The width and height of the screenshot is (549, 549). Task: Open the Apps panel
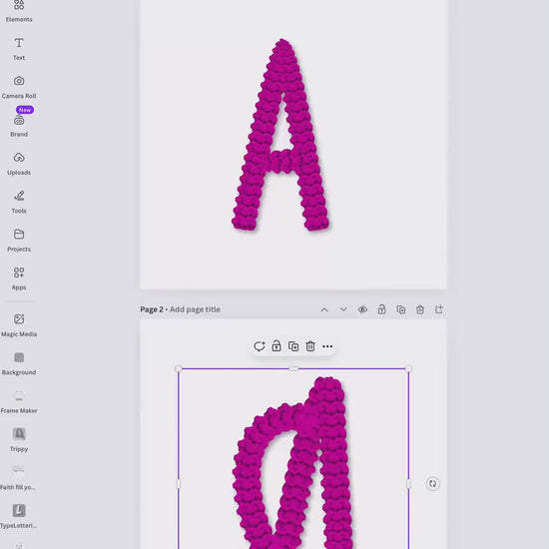pyautogui.click(x=19, y=278)
